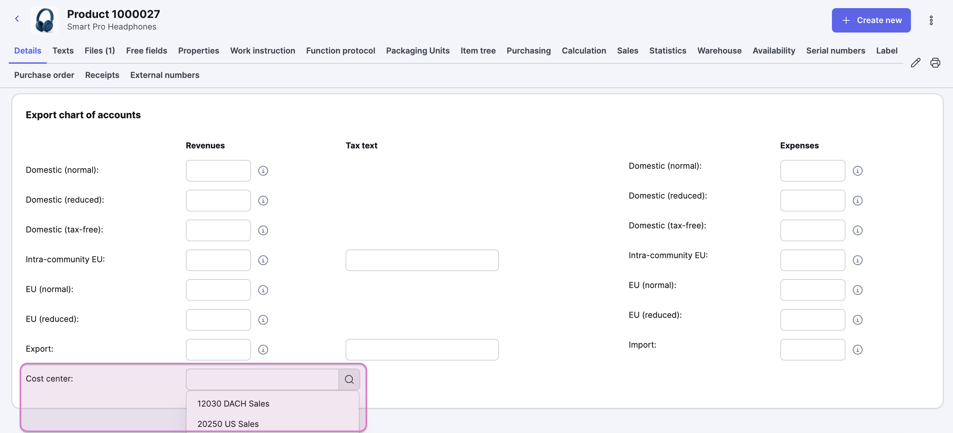
Task: Click info icon for Revenues Domestic (normal)
Action: (263, 171)
